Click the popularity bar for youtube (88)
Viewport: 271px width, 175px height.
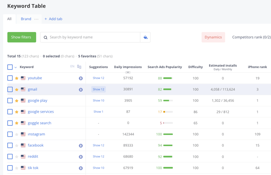[x=168, y=78]
